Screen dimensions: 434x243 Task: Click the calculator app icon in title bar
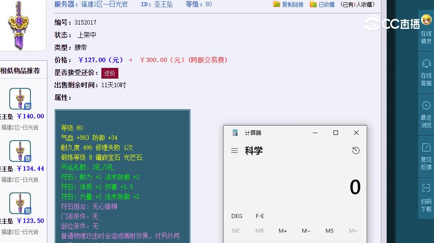pyautogui.click(x=235, y=133)
